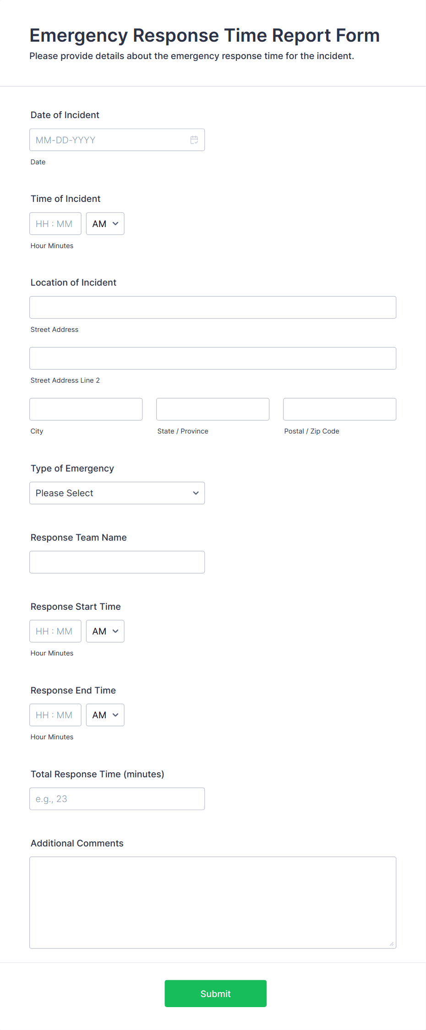
Task: Open the Response Start Time AM/PM dropdown
Action: (105, 631)
